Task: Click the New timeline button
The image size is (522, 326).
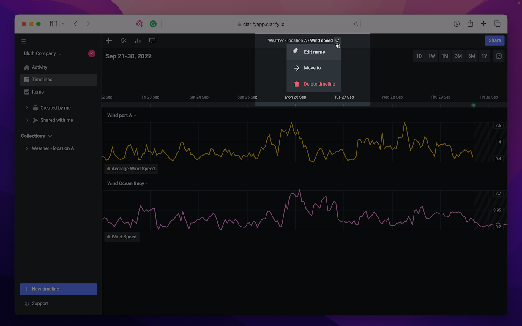Action: [59, 289]
